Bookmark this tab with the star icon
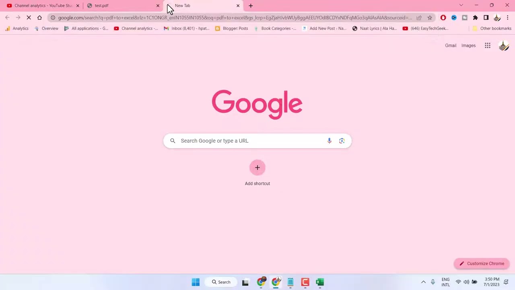Image resolution: width=515 pixels, height=290 pixels. [430, 18]
